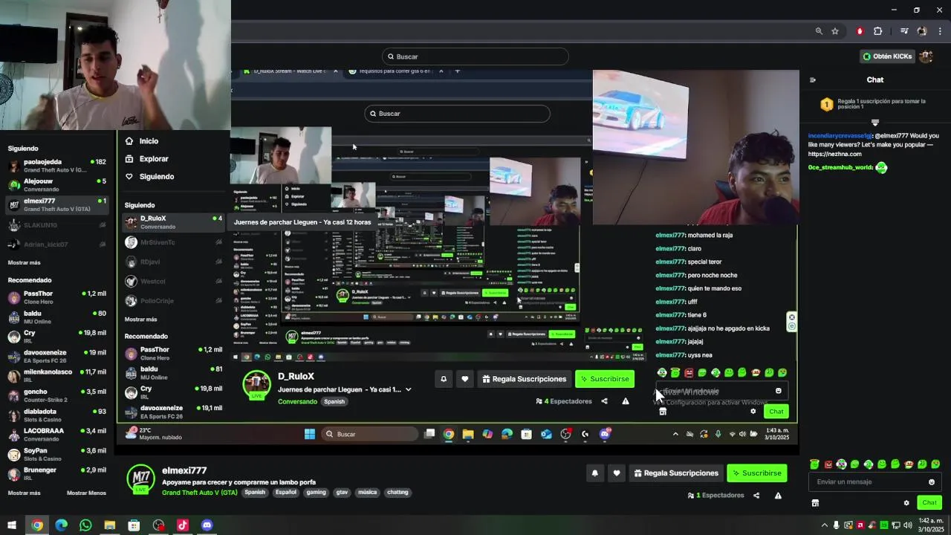Open LACOBRAAA channel in Recomendado list
Screen dimensions: 951x535
tap(58, 435)
